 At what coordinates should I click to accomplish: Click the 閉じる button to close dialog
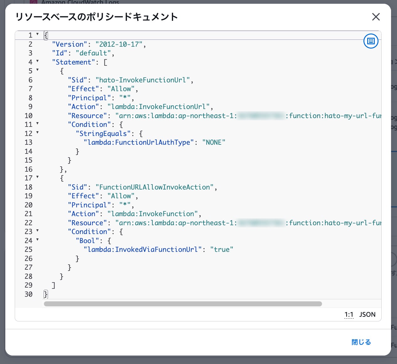pos(361,342)
